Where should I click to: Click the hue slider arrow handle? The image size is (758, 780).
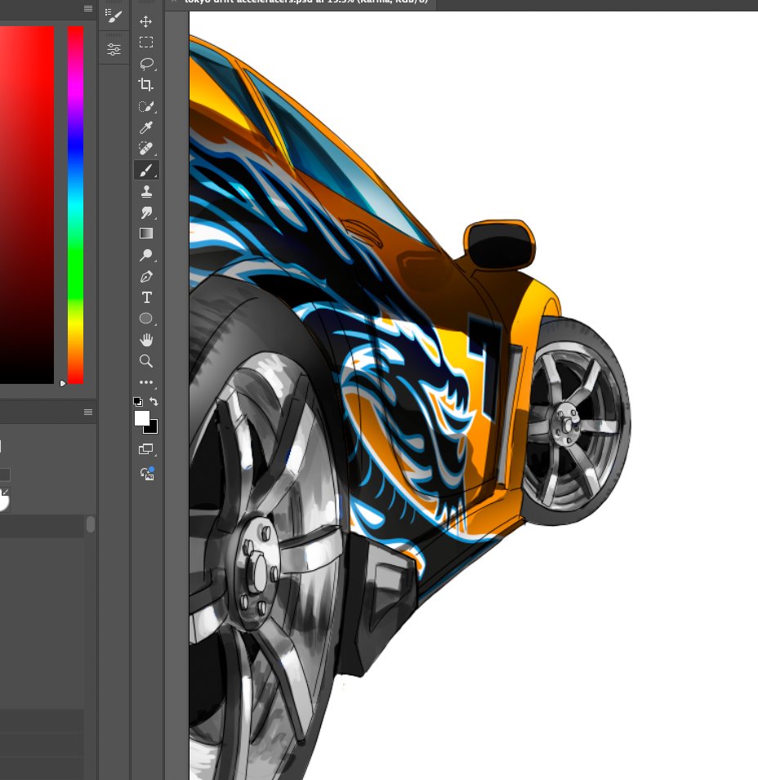63,383
